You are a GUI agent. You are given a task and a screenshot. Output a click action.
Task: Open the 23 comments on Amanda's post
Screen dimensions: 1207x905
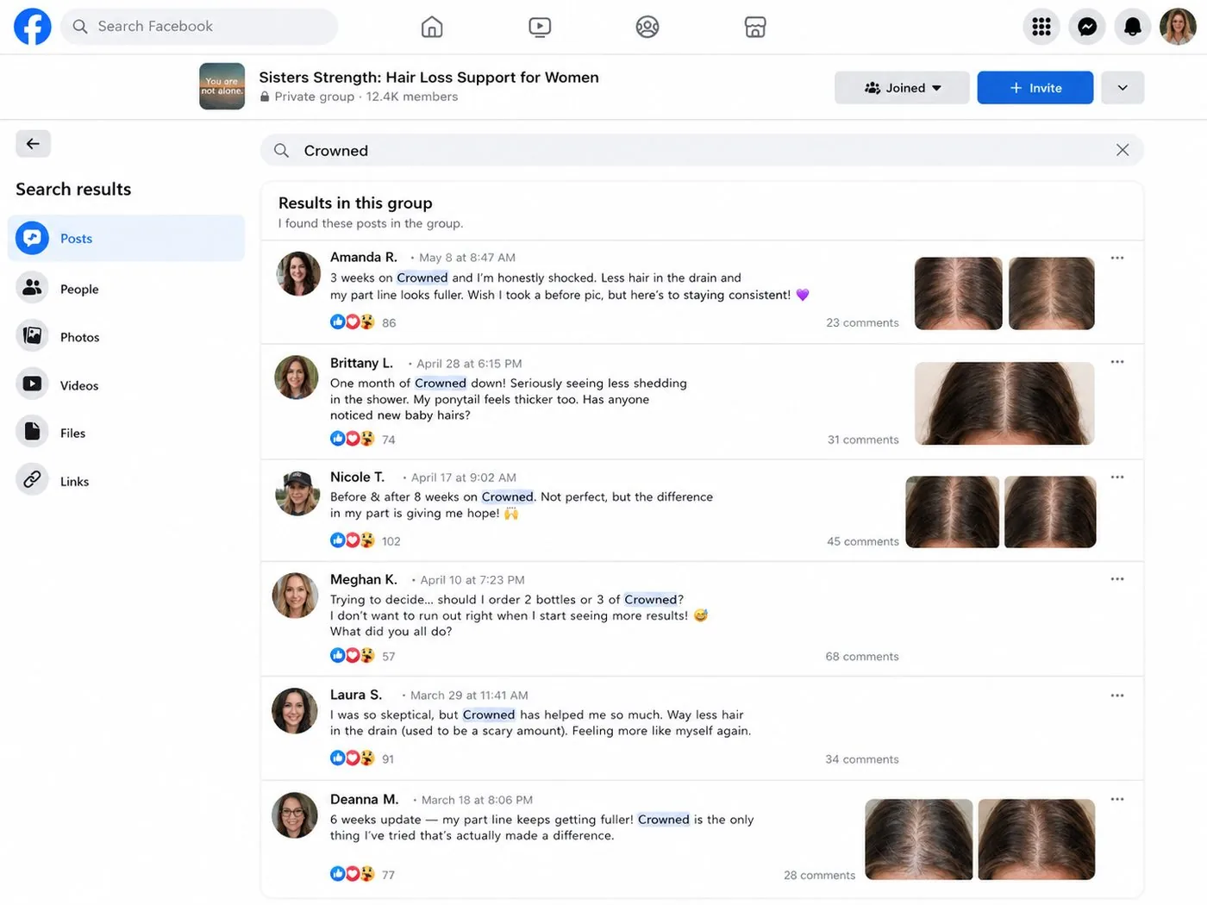(862, 322)
